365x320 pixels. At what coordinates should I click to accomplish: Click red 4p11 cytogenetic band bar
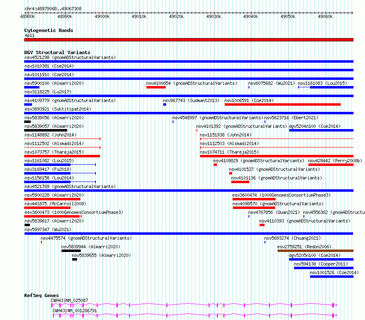pos(189,40)
